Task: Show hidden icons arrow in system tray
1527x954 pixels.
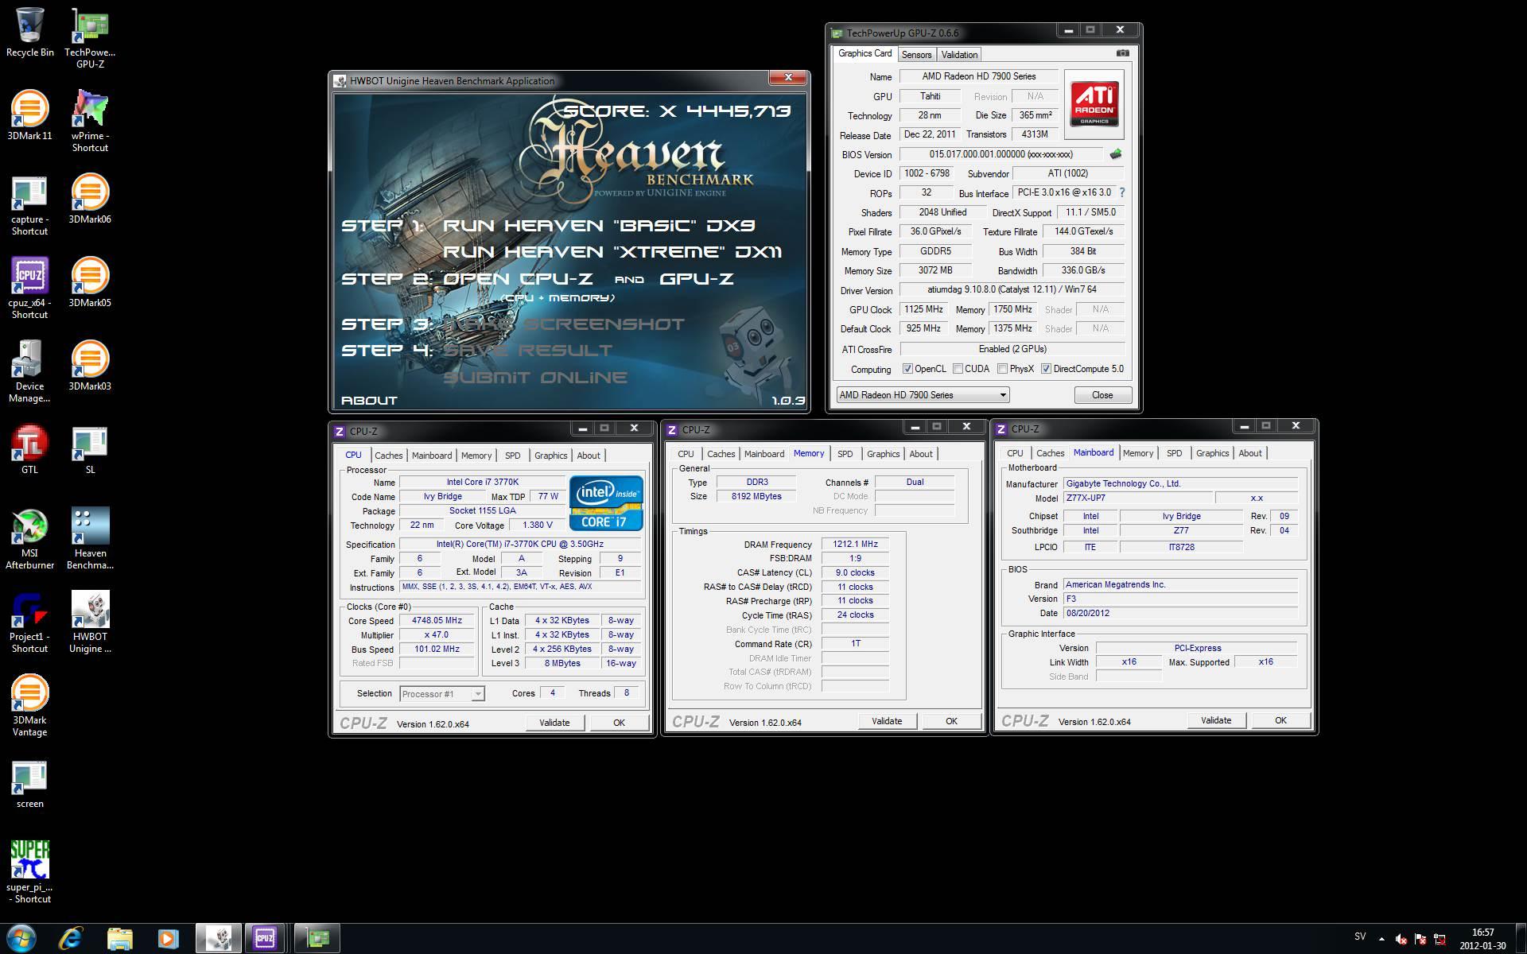Action: [x=1381, y=939]
